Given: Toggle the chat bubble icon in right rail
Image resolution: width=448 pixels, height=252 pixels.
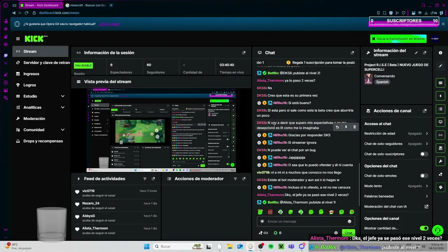Looking at the screenshot, I should tap(441, 122).
